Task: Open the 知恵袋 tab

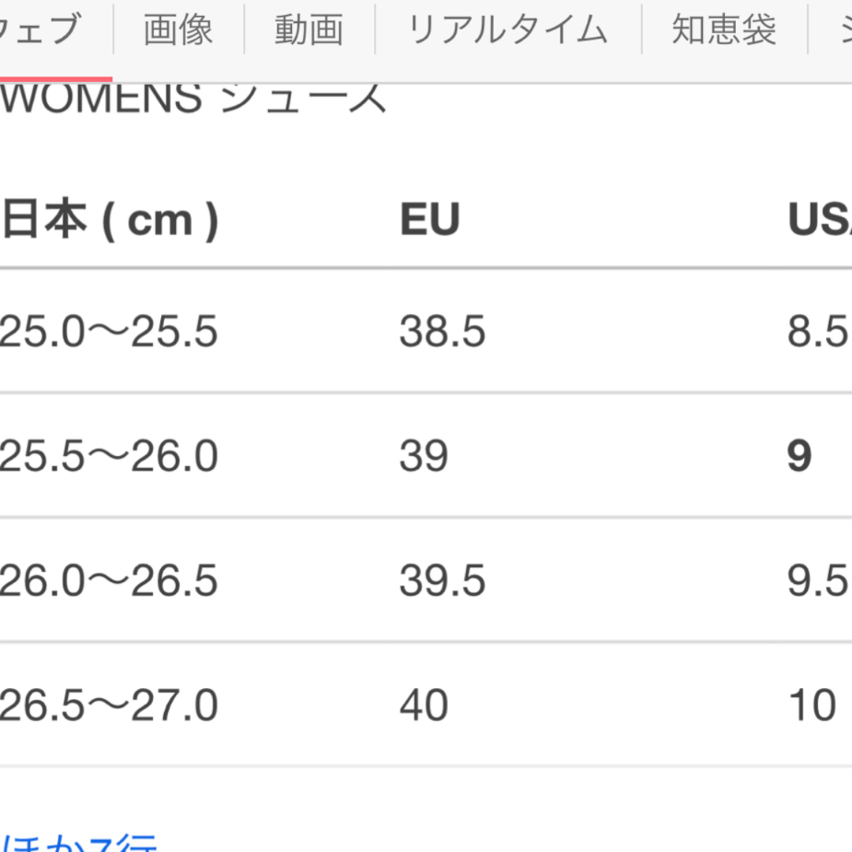Action: [723, 30]
